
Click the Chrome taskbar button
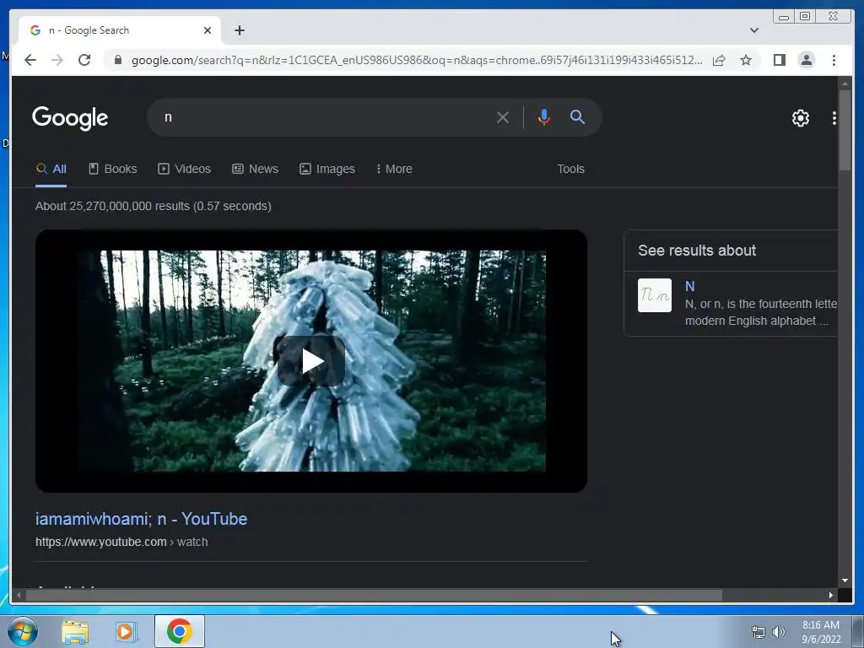pos(179,631)
